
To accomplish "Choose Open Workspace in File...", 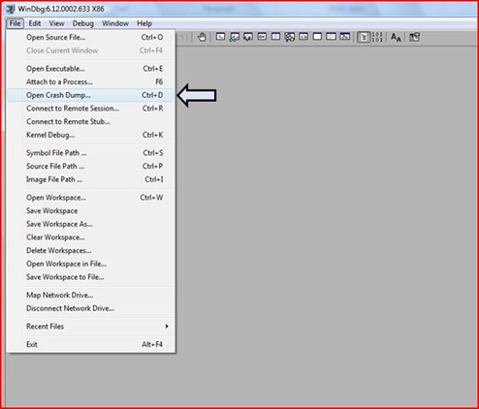I will 90,264.
